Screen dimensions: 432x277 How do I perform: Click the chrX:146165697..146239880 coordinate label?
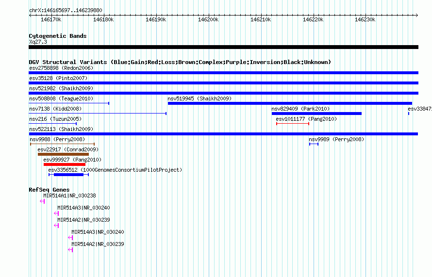(66, 10)
